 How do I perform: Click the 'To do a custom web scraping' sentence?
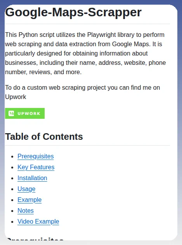(83, 92)
